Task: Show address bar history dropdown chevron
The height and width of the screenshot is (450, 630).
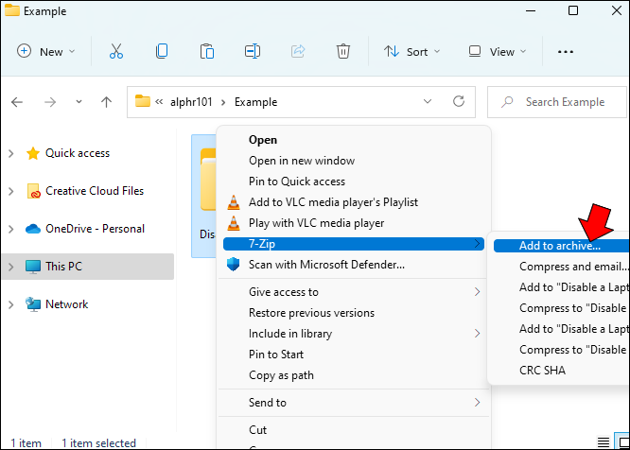Action: pos(428,101)
